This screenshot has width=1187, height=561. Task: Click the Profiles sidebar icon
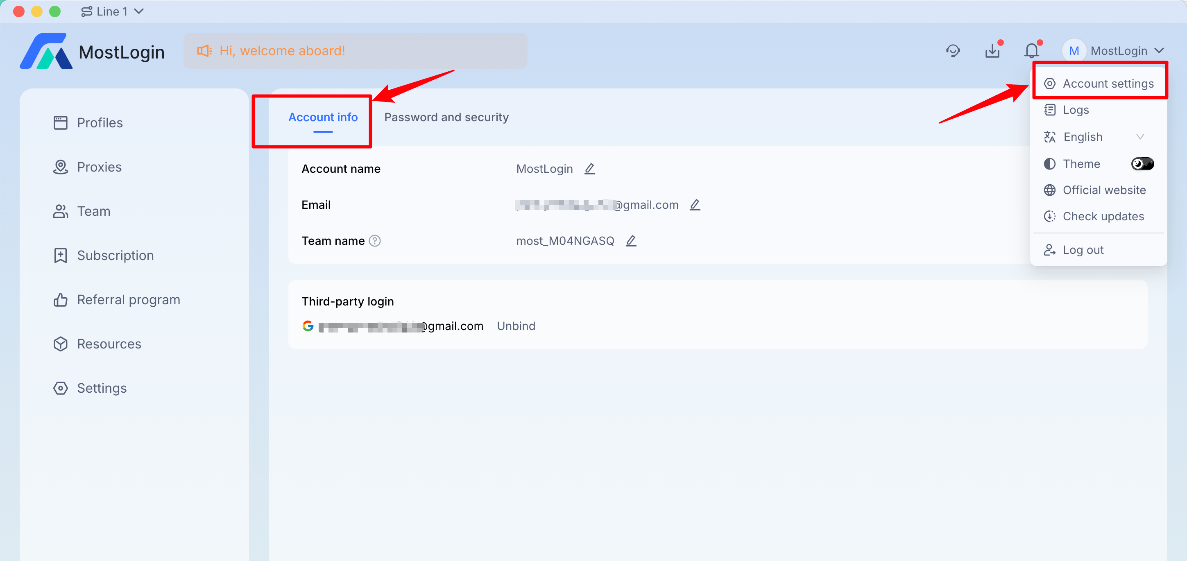coord(60,122)
